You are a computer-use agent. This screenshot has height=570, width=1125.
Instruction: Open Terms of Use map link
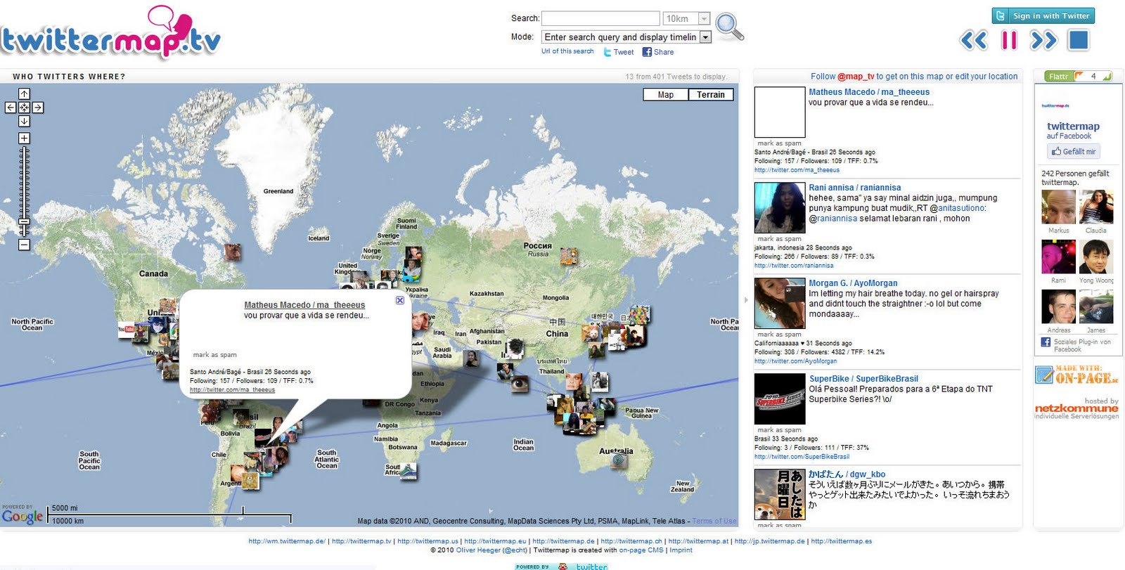[x=714, y=521]
